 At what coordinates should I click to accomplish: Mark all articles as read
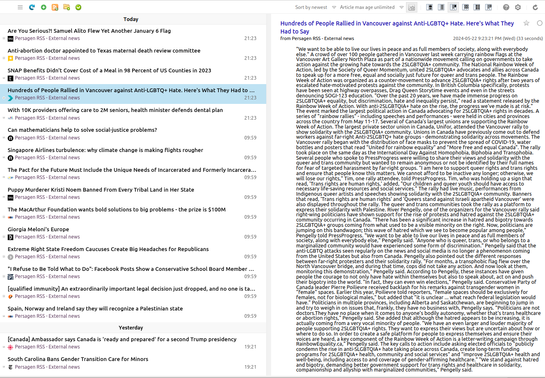point(78,7)
